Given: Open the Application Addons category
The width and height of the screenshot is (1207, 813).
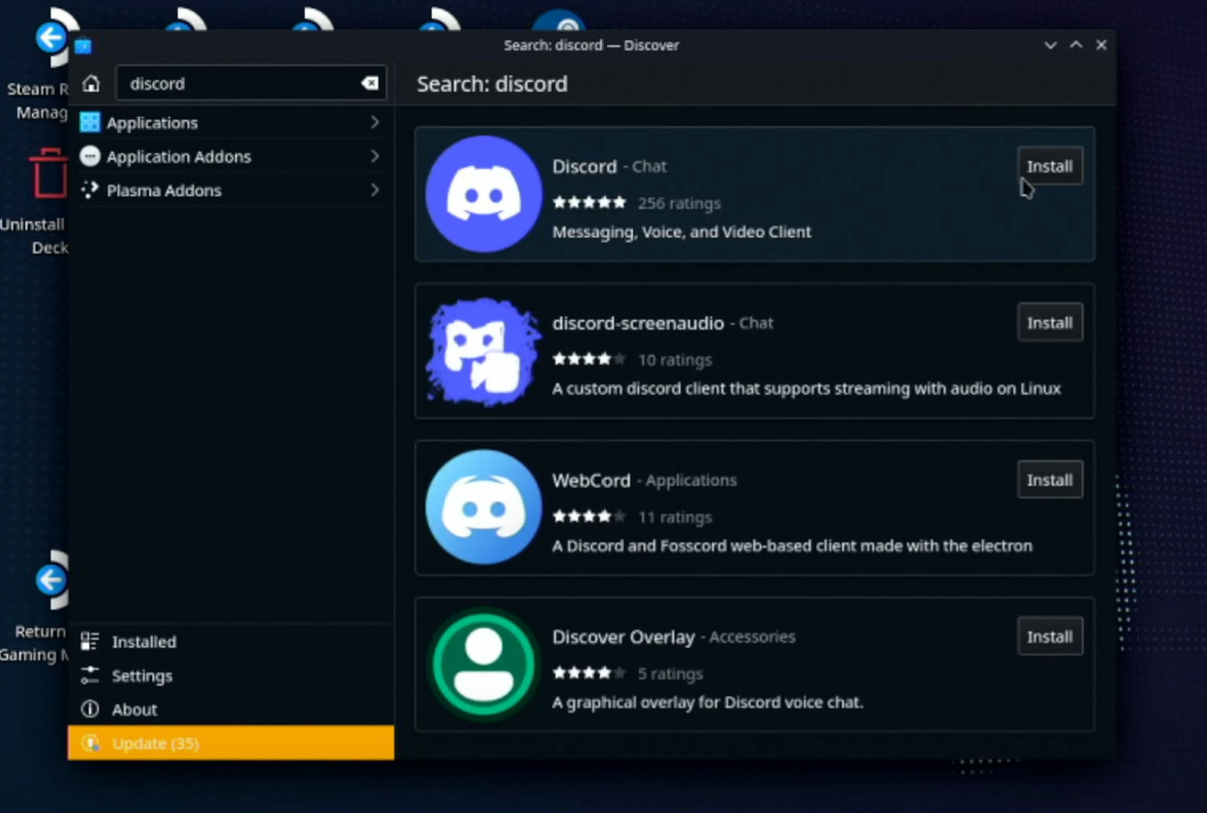Looking at the screenshot, I should (x=230, y=157).
